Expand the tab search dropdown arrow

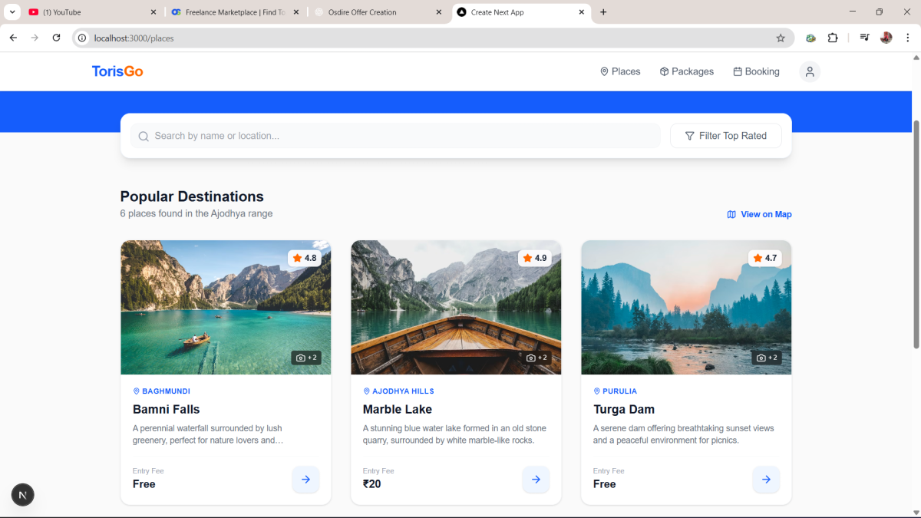point(13,12)
